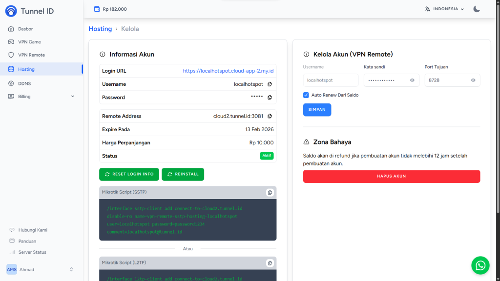Click the red Hapus Akun button
Image resolution: width=500 pixels, height=281 pixels.
pos(391,176)
